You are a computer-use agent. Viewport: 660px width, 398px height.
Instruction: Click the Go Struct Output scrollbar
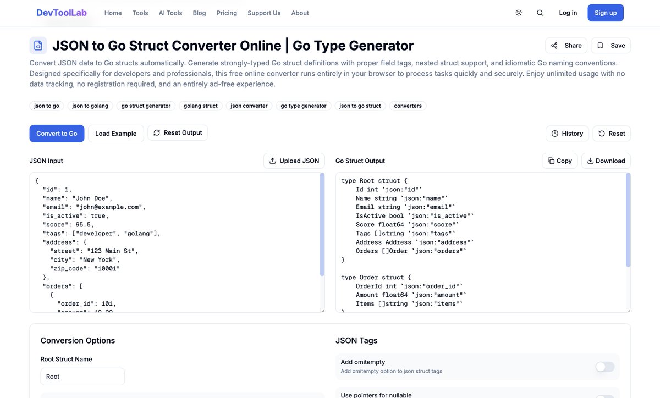click(629, 220)
